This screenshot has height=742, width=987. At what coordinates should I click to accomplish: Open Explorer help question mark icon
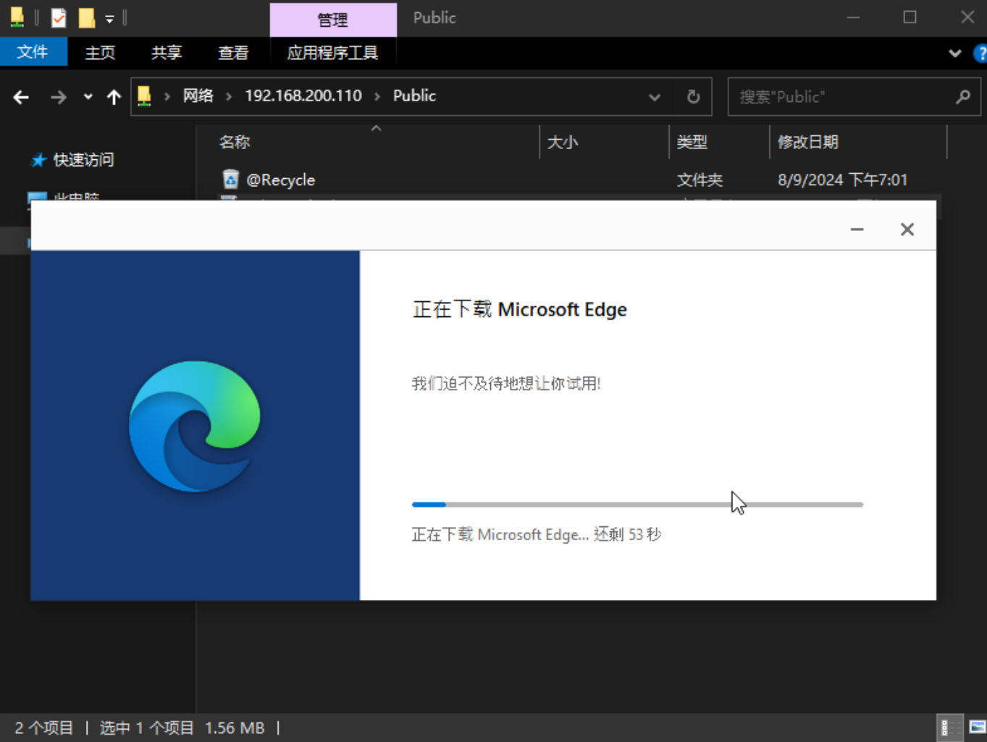(x=980, y=53)
